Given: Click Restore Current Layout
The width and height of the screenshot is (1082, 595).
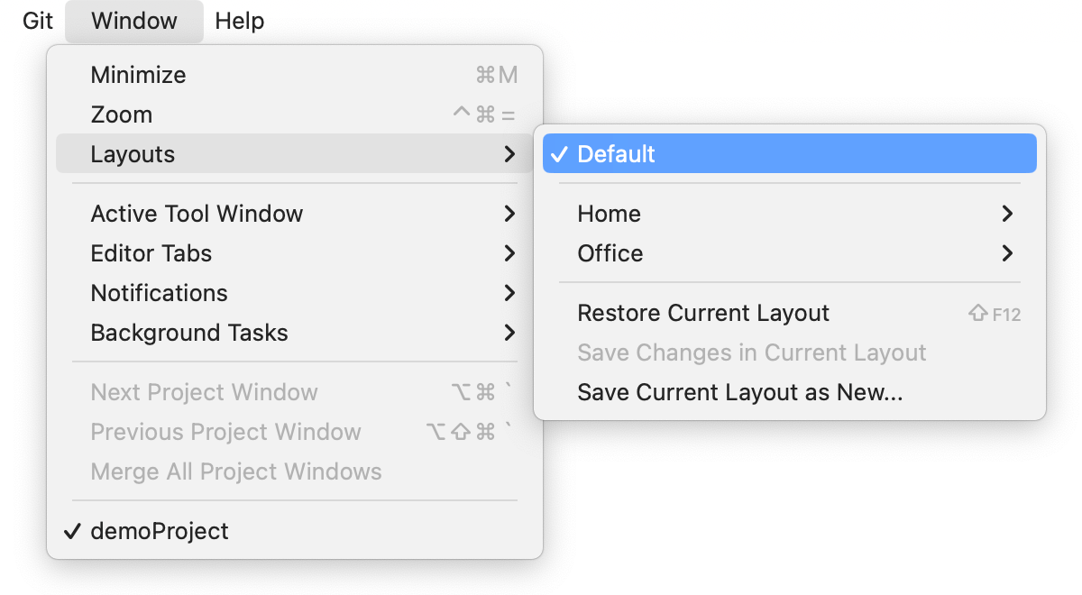Looking at the screenshot, I should click(703, 313).
